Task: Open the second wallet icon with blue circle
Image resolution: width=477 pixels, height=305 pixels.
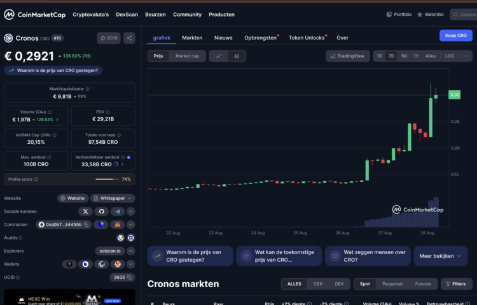Action: click(x=85, y=264)
